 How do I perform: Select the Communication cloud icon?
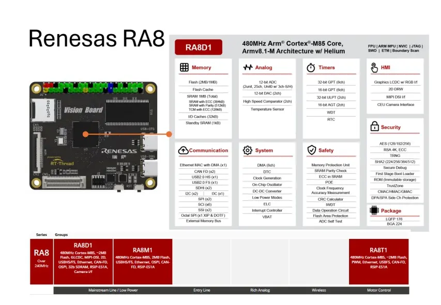point(183,150)
